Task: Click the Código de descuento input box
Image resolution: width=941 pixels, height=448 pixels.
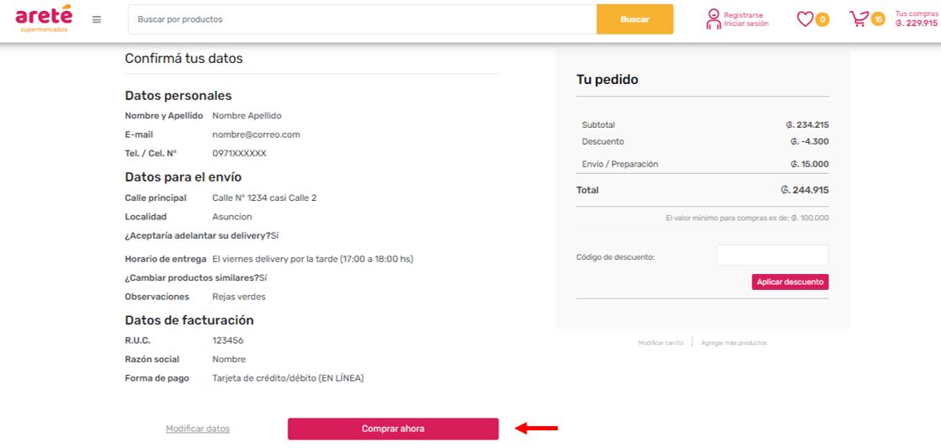Action: (x=772, y=256)
